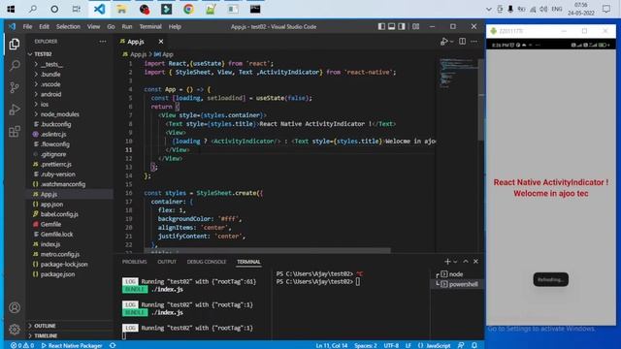Select the powershell terminal instance
The width and height of the screenshot is (621, 349).
pyautogui.click(x=457, y=284)
